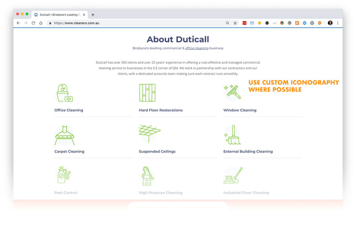
Task: Click the Window Cleaning squeegee icon
Action: [232, 92]
